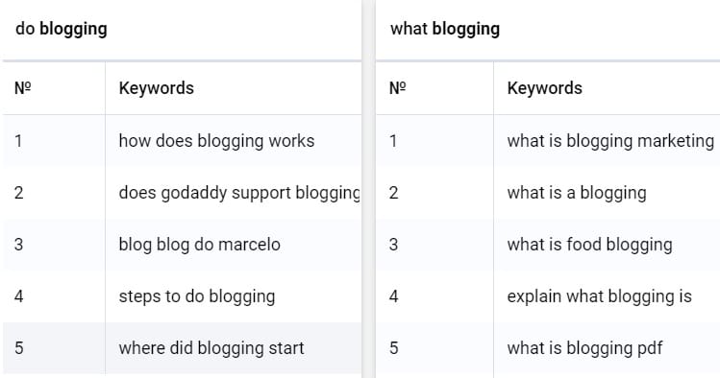Open 'what is food blogging' keyword
Screen dimensions: 720x378
(x=589, y=245)
